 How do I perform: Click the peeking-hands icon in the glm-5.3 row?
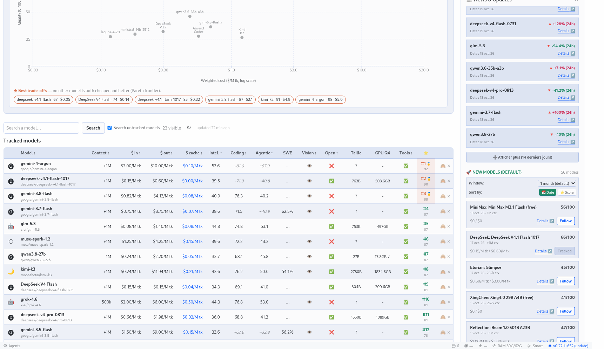(443, 226)
